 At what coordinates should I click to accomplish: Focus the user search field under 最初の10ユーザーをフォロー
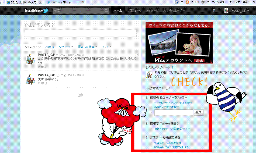pyautogui.click(x=174, y=113)
